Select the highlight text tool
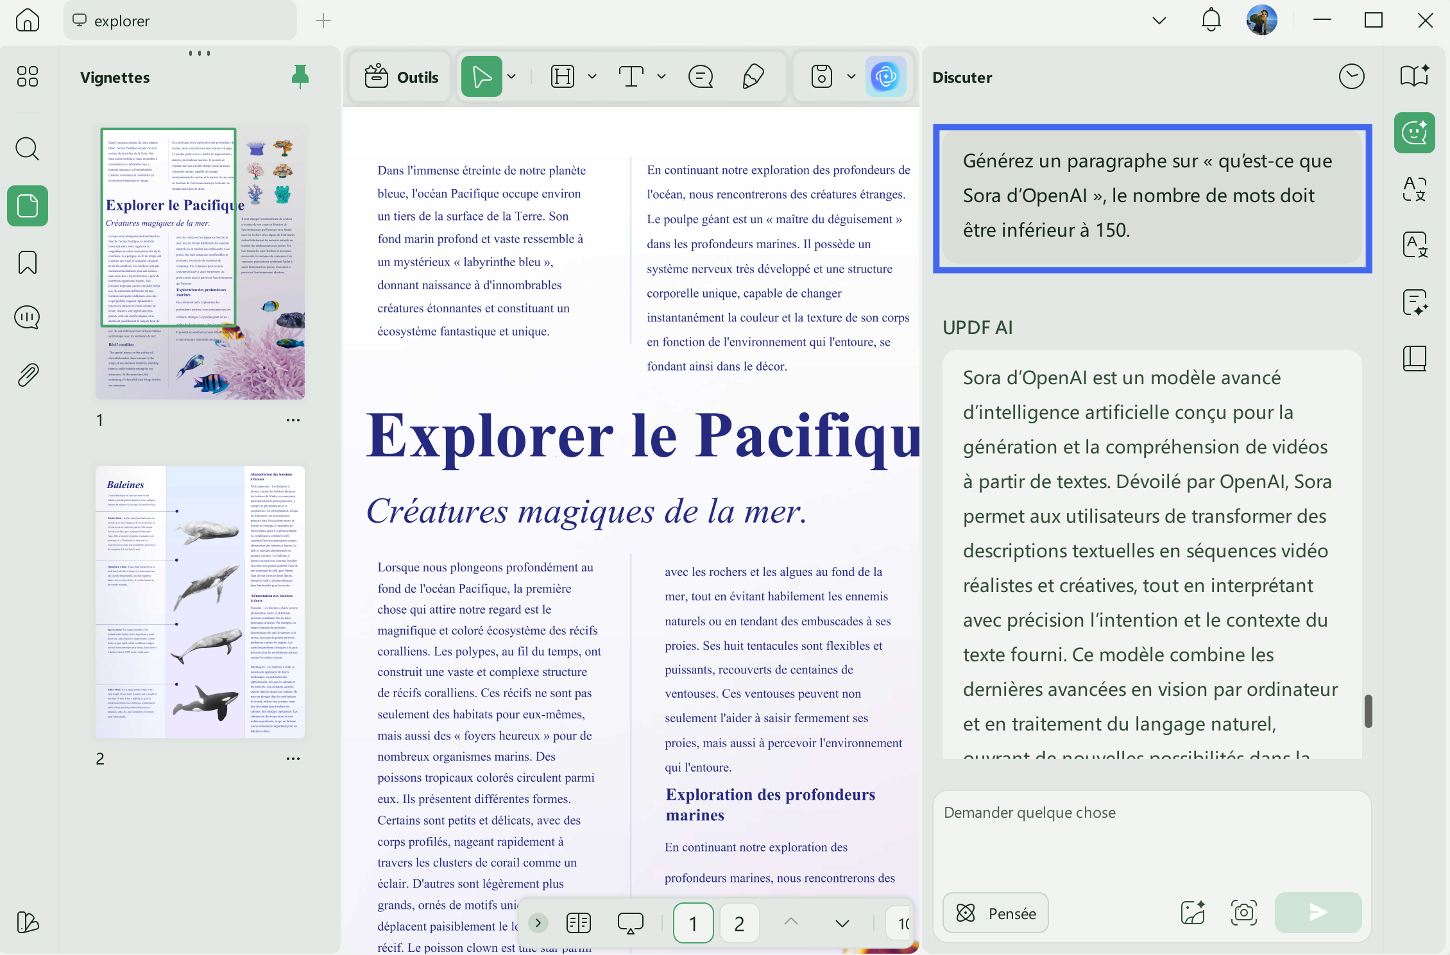 (x=563, y=77)
